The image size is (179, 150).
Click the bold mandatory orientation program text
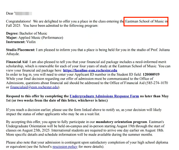pos(121,122)
